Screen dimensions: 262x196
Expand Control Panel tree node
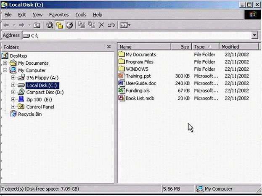[x=13, y=106]
